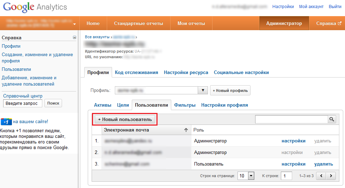The image size is (345, 188).
Task: Open Добавление, изменение и удаление пользователей link
Action: point(29,81)
